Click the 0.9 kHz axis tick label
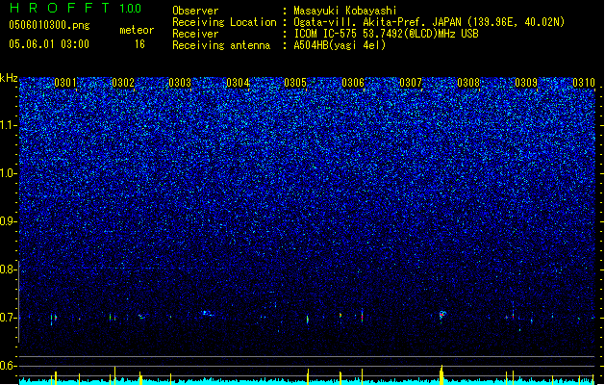The image size is (605, 385). pyautogui.click(x=9, y=221)
